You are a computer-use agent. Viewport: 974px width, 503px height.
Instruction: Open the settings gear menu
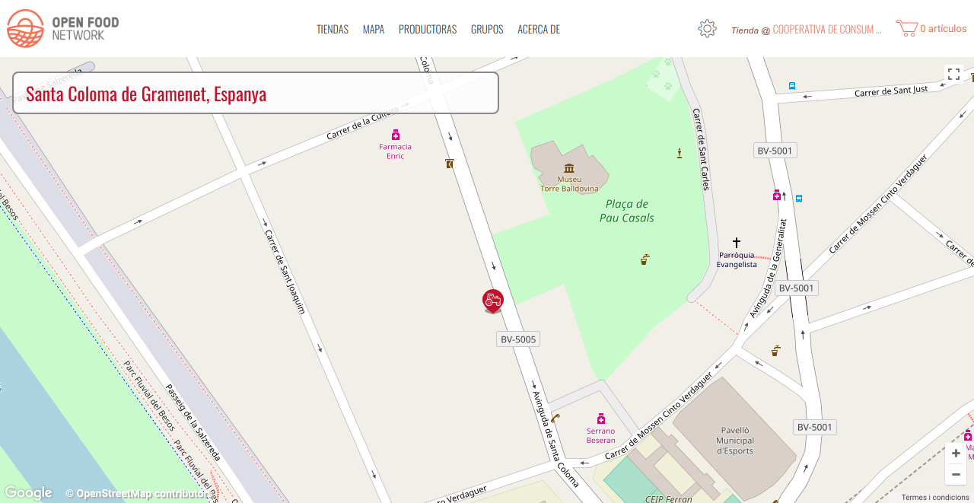tap(707, 28)
